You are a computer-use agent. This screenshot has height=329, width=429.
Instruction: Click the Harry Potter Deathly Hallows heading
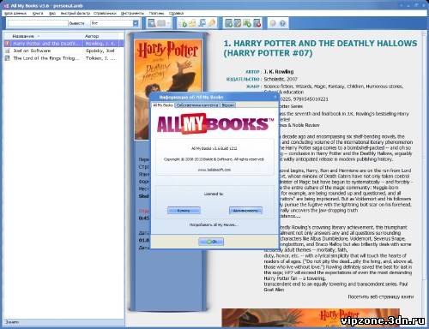(320, 48)
